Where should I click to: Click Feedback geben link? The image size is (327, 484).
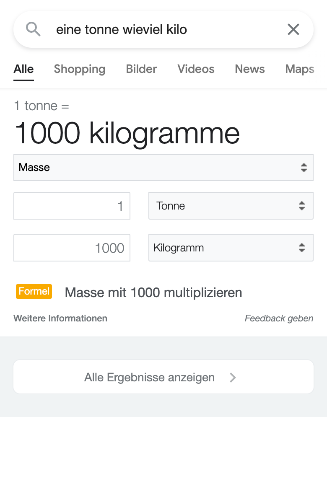tap(279, 318)
